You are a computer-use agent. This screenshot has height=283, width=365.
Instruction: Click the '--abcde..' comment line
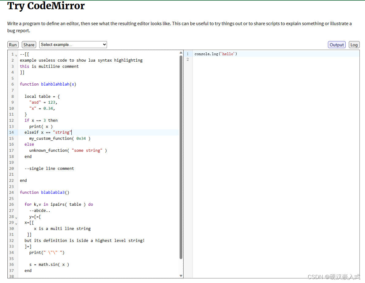(40, 210)
